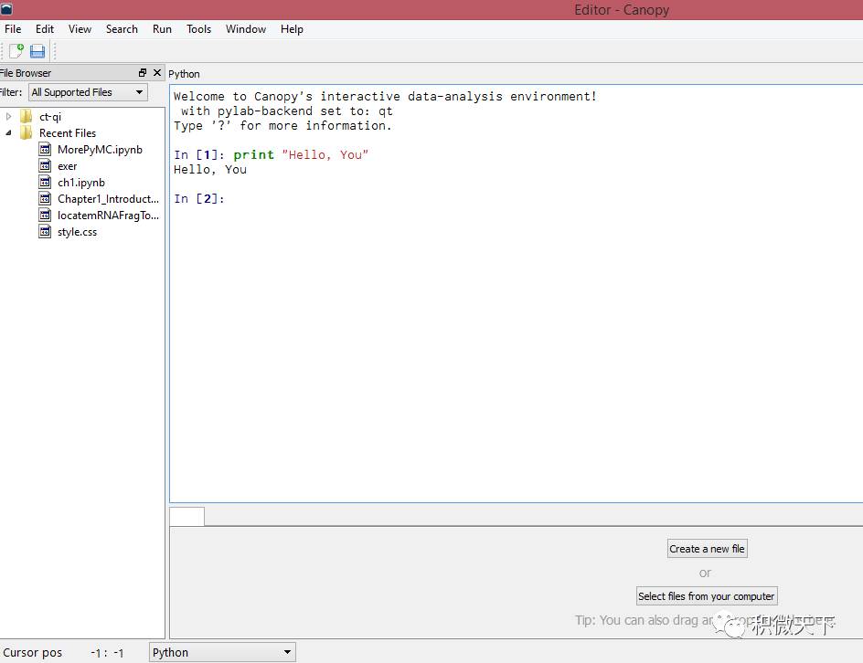
Task: Select the ct-qi folder label
Action: pos(50,117)
